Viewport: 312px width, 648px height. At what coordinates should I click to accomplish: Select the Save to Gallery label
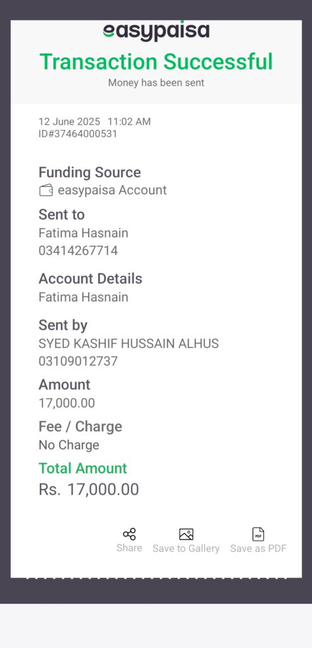click(186, 549)
